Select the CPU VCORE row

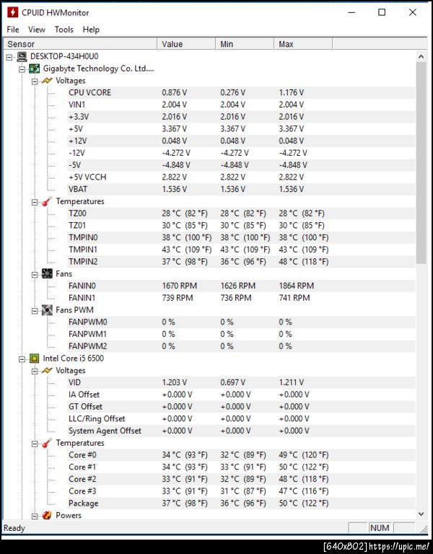pyautogui.click(x=89, y=92)
